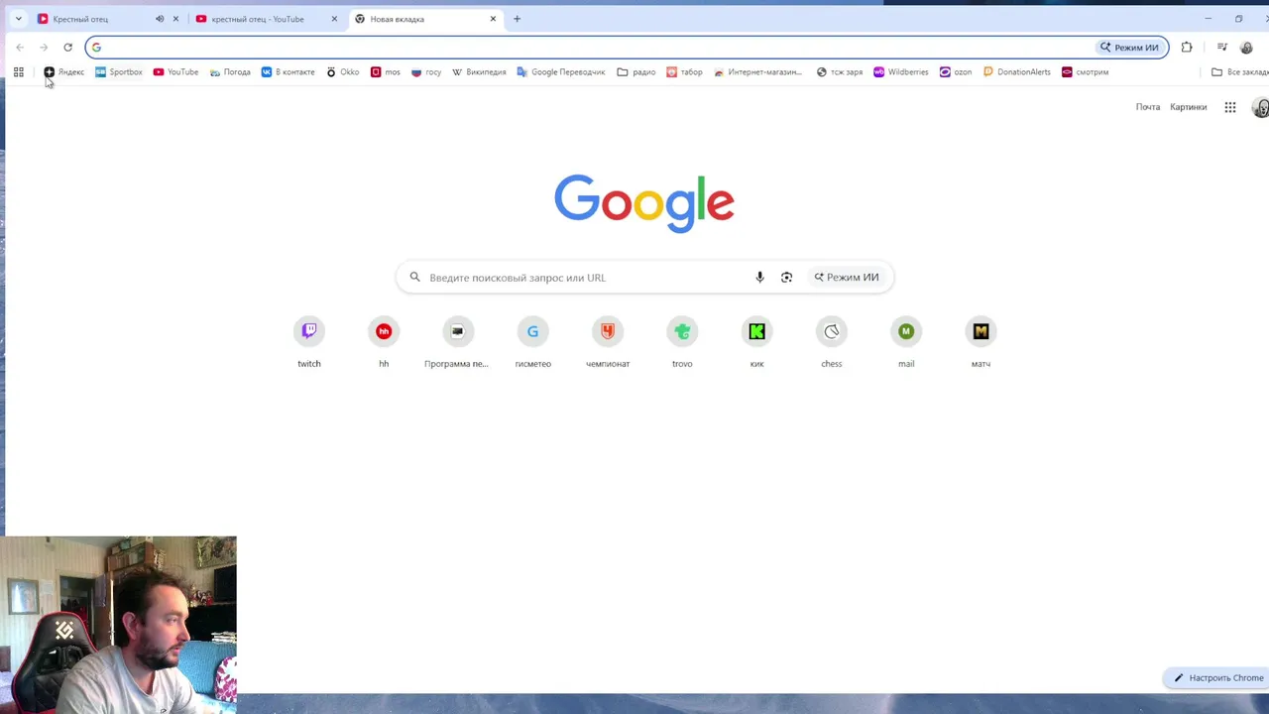Open the ozon bookmark
Screen dimensions: 1269x714
[956, 71]
